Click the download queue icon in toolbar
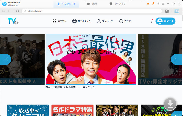Image resolution: width=183 pixels, height=116 pixels. (x=177, y=11)
